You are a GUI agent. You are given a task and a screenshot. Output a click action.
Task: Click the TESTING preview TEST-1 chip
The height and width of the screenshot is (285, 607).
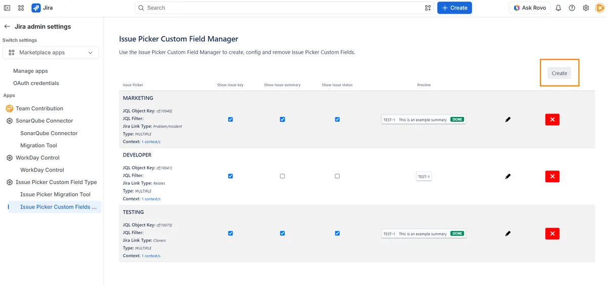[424, 234]
